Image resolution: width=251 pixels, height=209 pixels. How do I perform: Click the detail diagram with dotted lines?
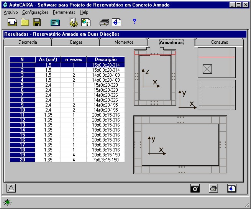[x=217, y=95]
